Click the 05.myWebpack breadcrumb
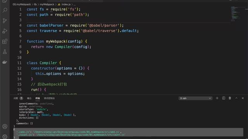 point(22,4)
